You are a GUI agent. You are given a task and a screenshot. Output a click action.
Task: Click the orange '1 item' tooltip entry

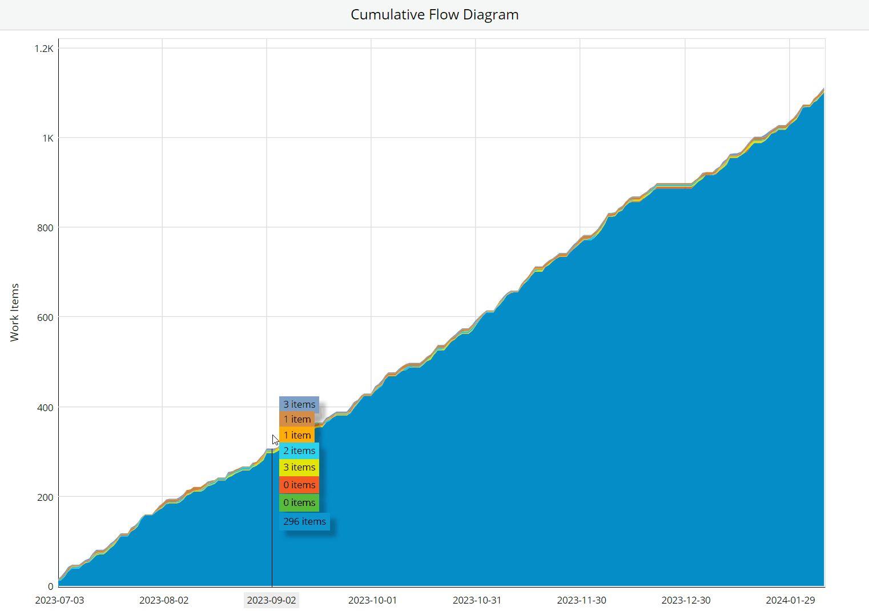pos(297,435)
